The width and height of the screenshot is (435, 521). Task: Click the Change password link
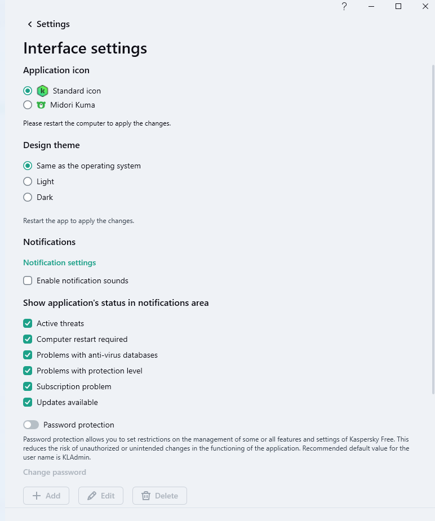(x=55, y=472)
